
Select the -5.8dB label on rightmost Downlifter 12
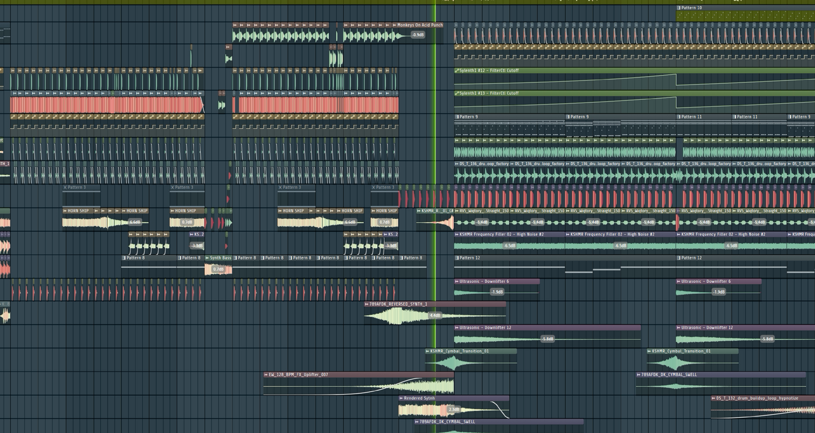(x=767, y=339)
